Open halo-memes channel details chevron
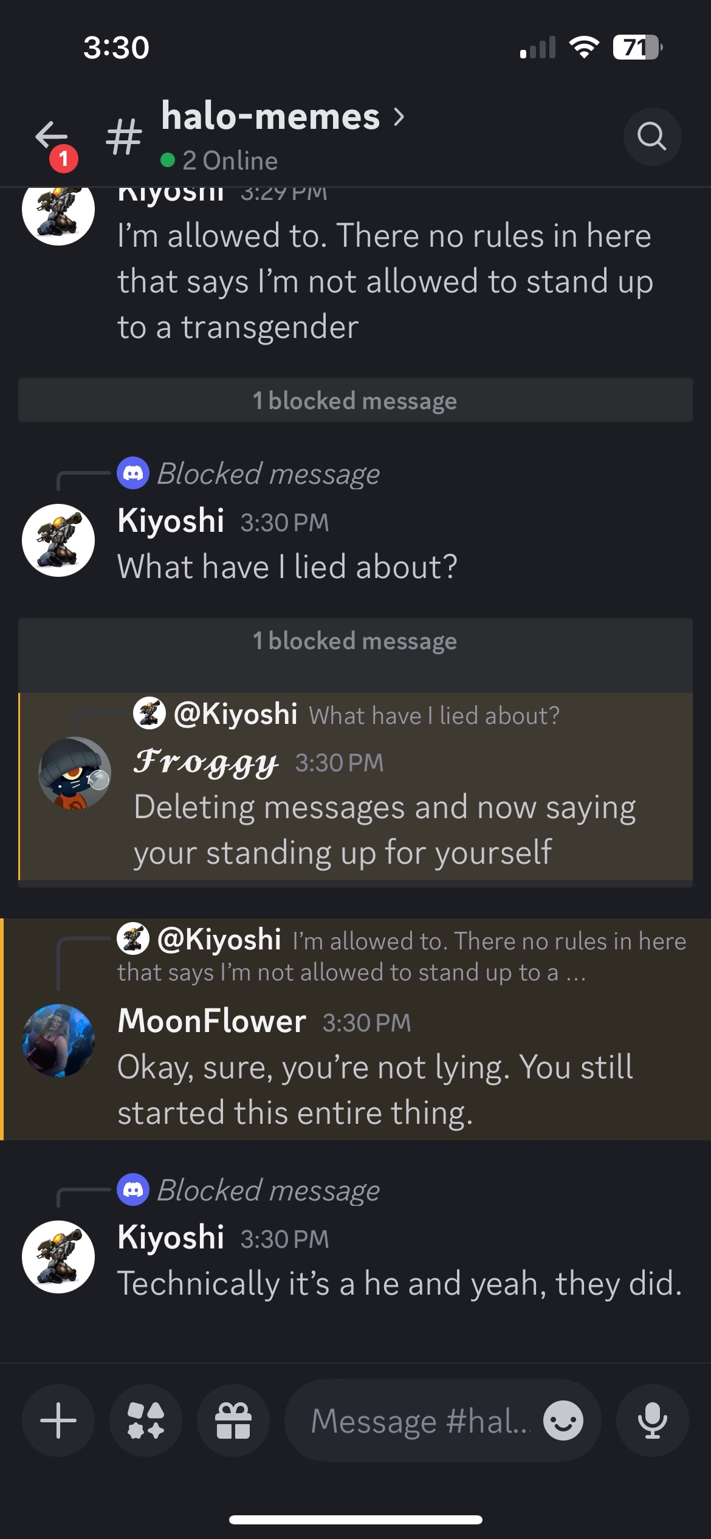 click(399, 116)
